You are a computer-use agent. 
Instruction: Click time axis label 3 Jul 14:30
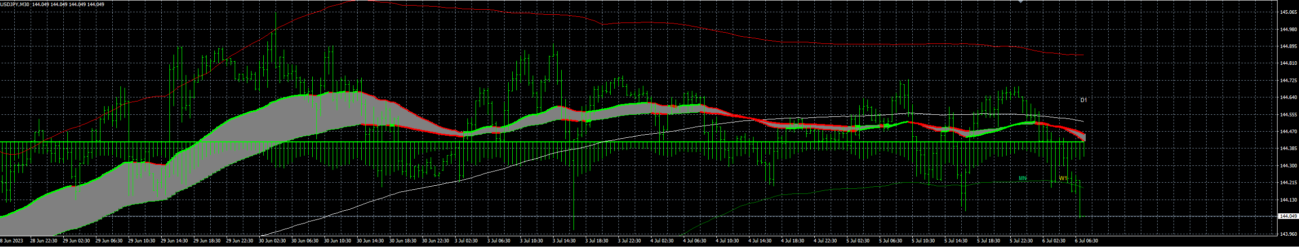point(564,240)
